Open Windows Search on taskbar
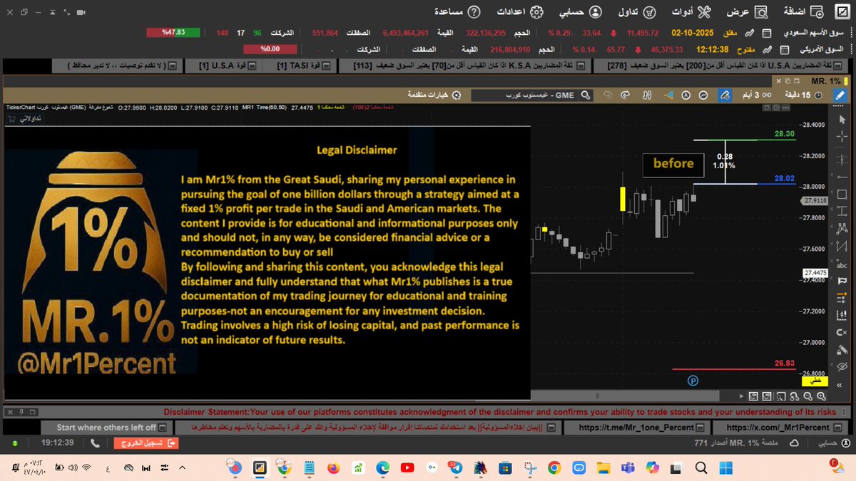This screenshot has width=856, height=481. [x=702, y=468]
